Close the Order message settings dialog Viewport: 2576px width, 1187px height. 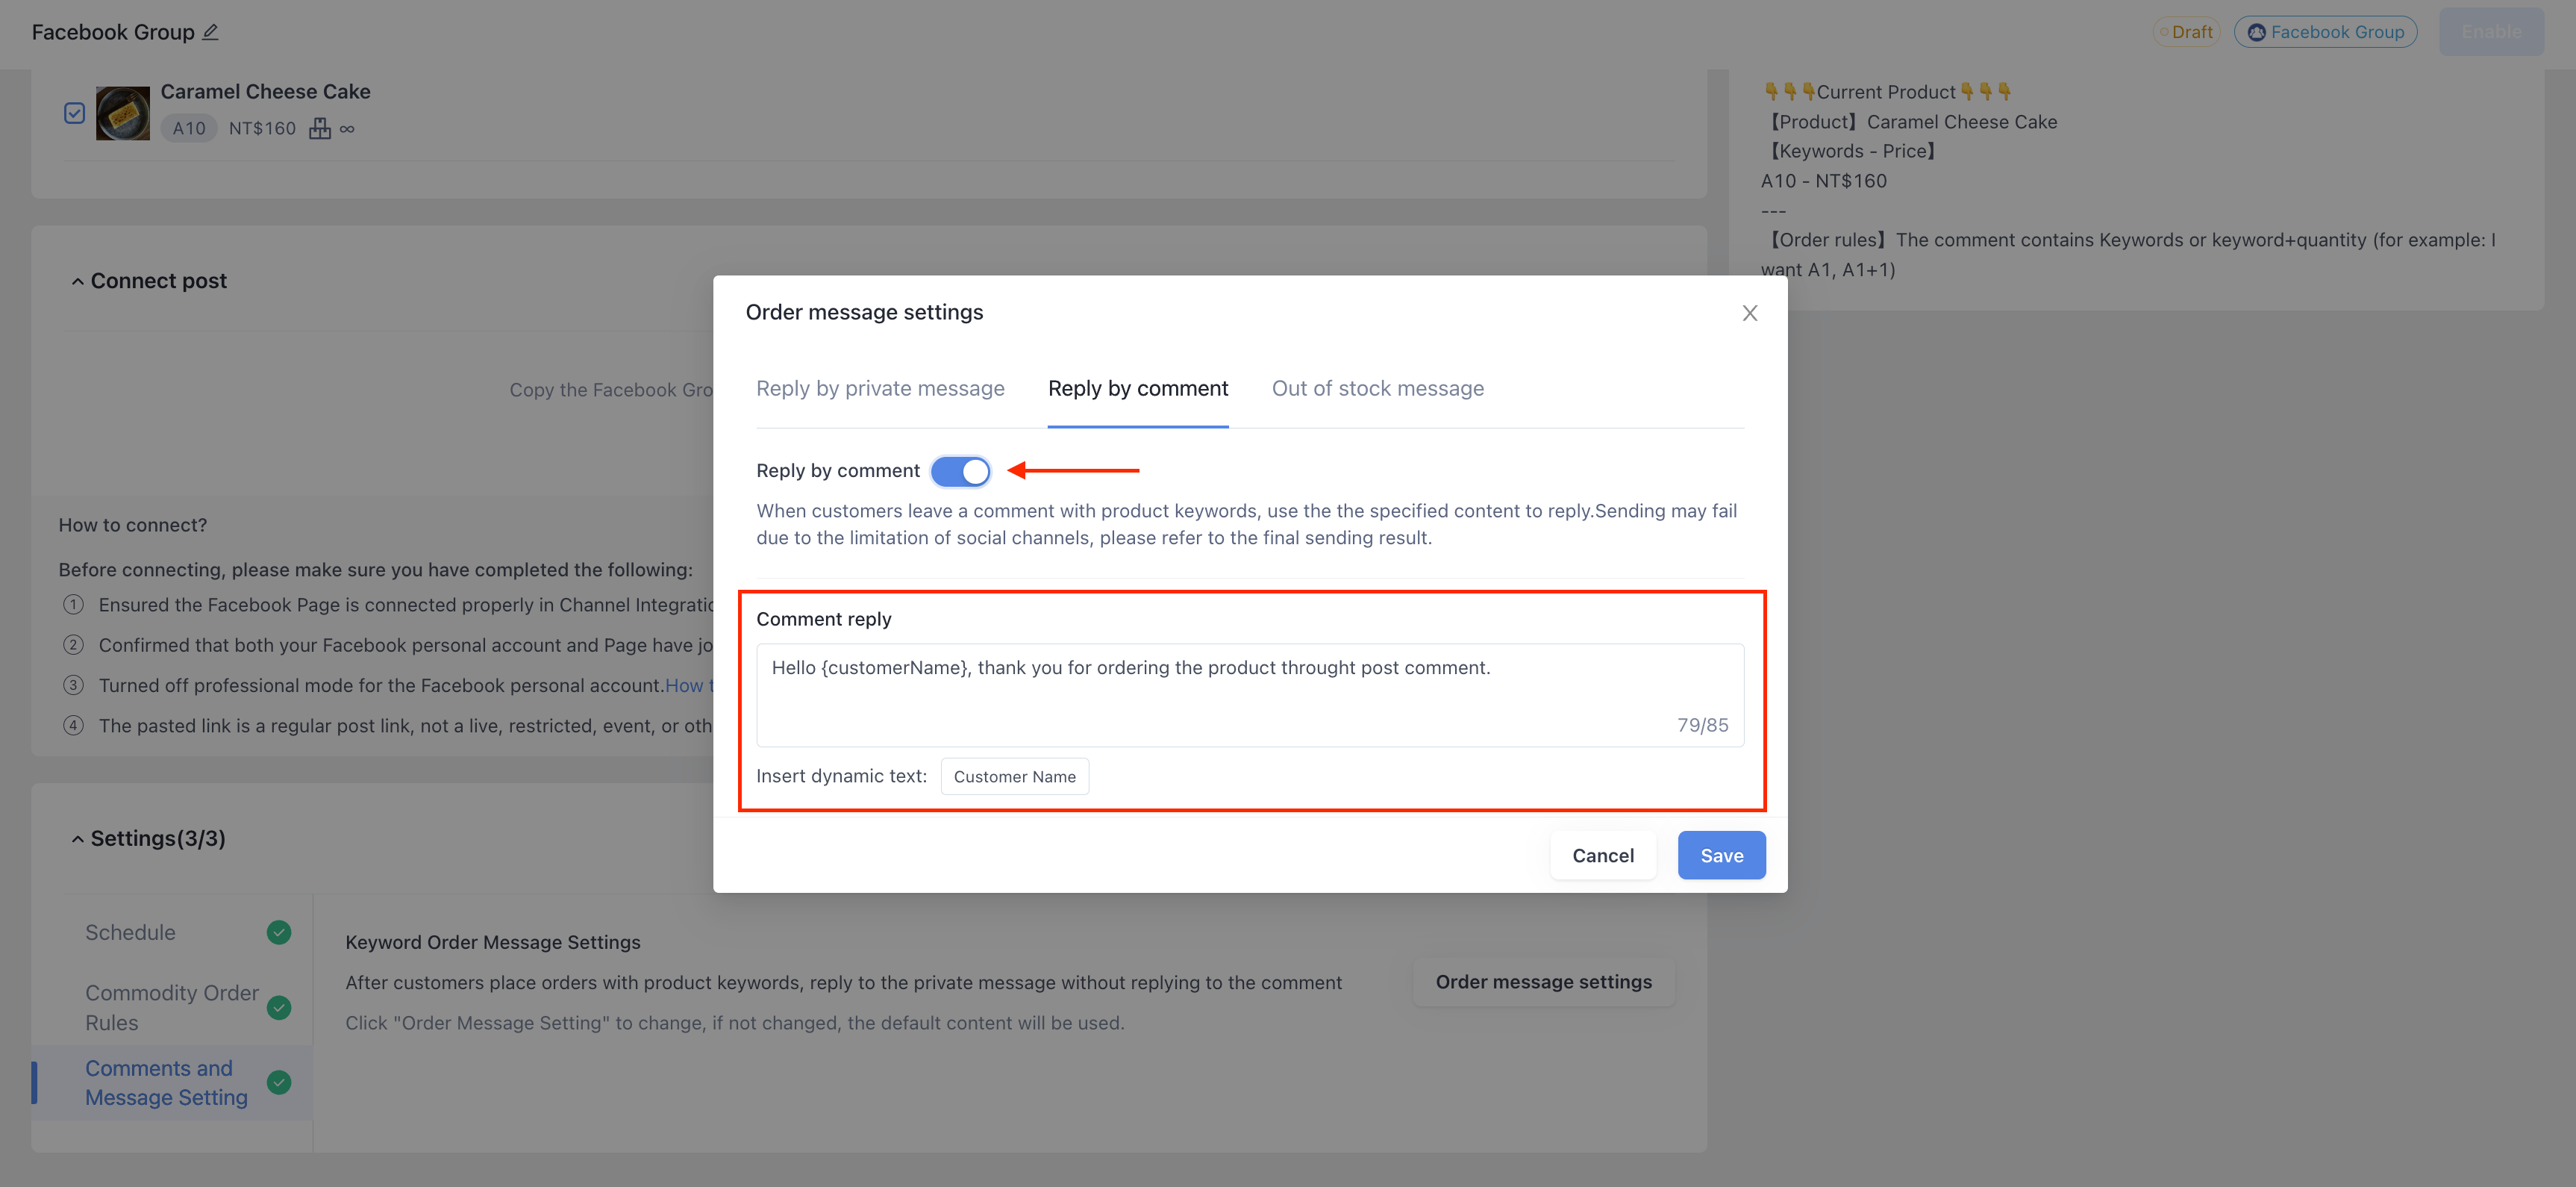(x=1749, y=313)
